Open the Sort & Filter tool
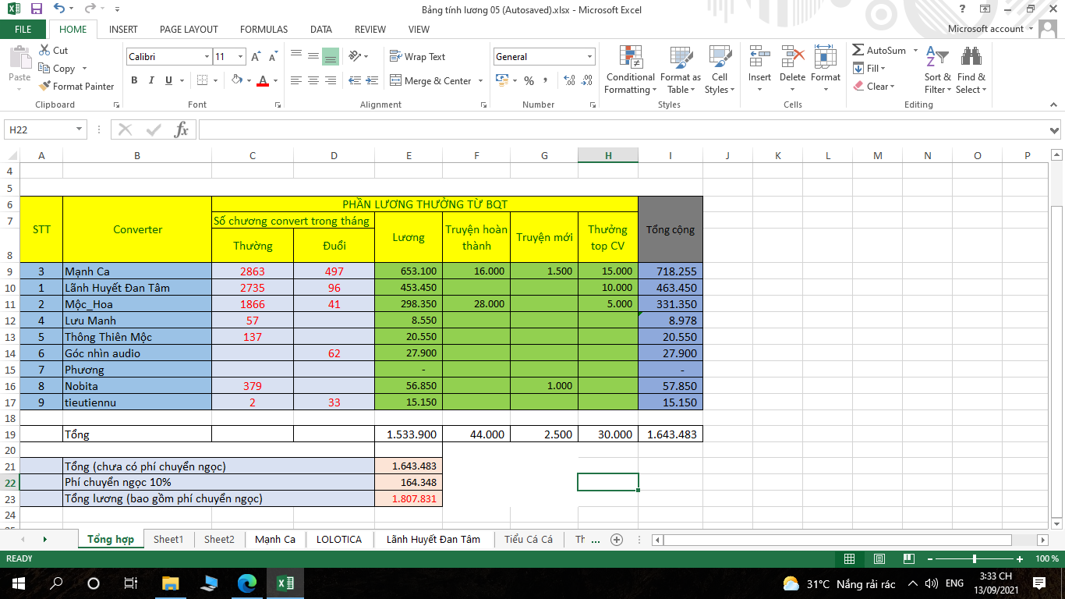Viewport: 1065px width, 599px height. coord(937,70)
